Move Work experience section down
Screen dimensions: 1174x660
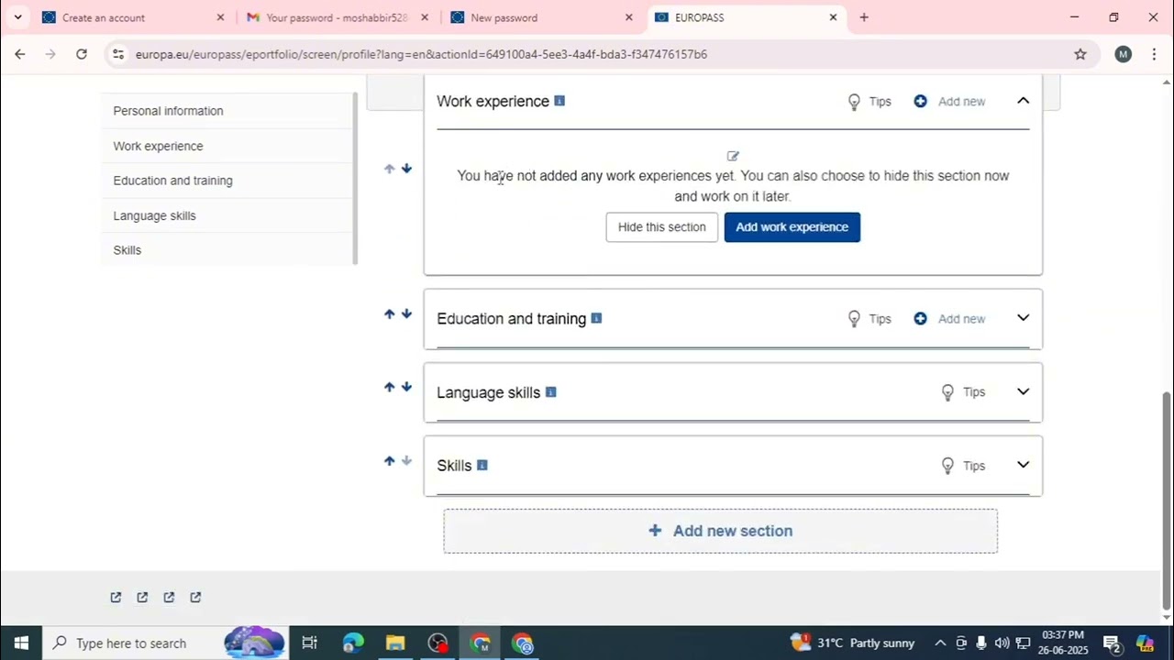(x=406, y=169)
